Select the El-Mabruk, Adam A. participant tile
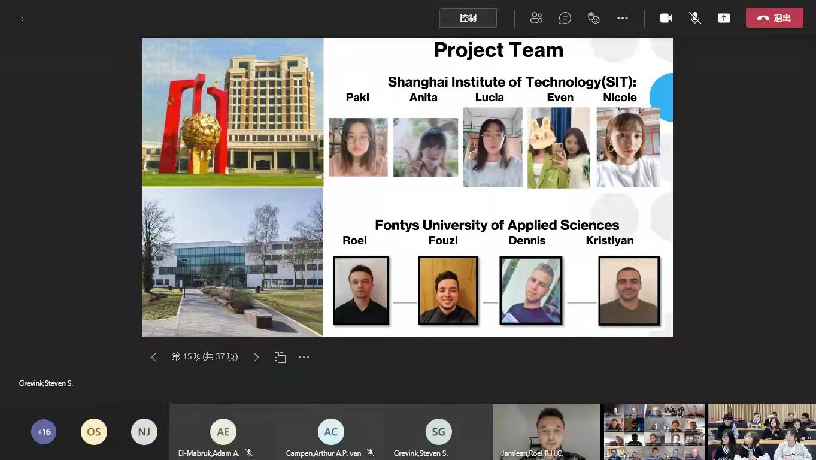 [x=223, y=432]
